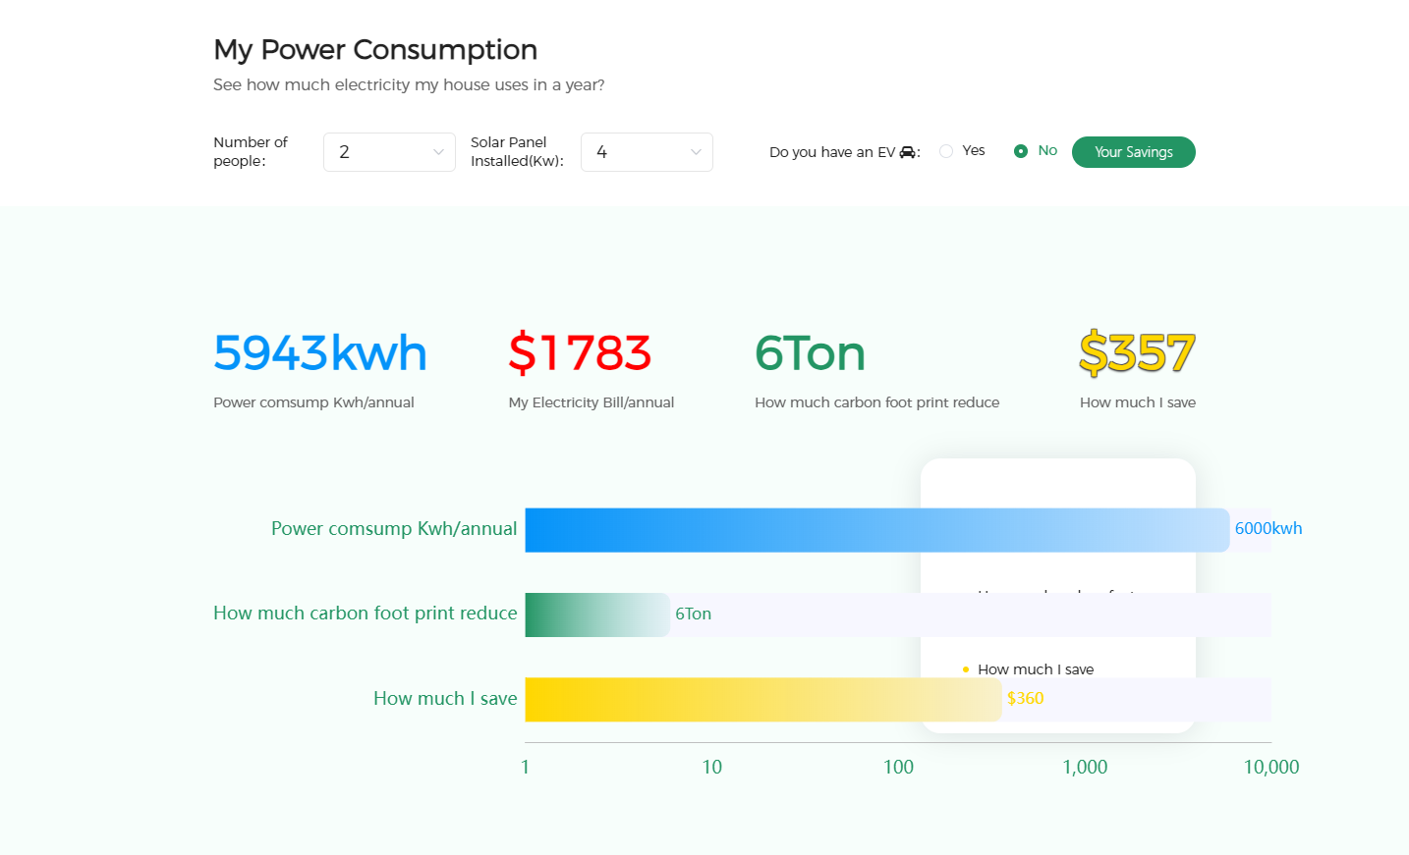The width and height of the screenshot is (1409, 855).
Task: Click the yellow dot in chart tooltip
Action: pos(966,669)
